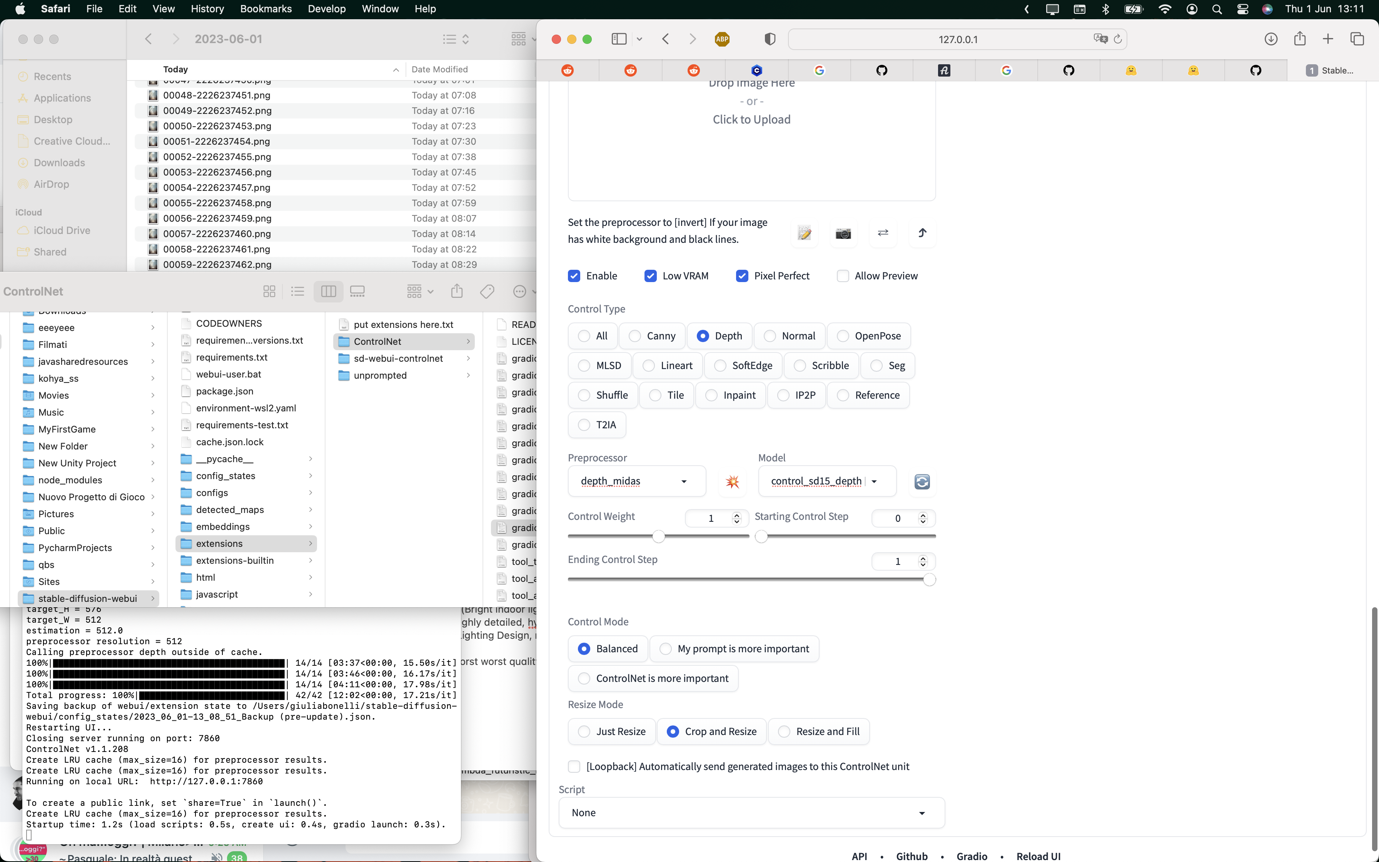The height and width of the screenshot is (862, 1379).
Task: Disable the Low VRAM option
Action: pyautogui.click(x=650, y=276)
